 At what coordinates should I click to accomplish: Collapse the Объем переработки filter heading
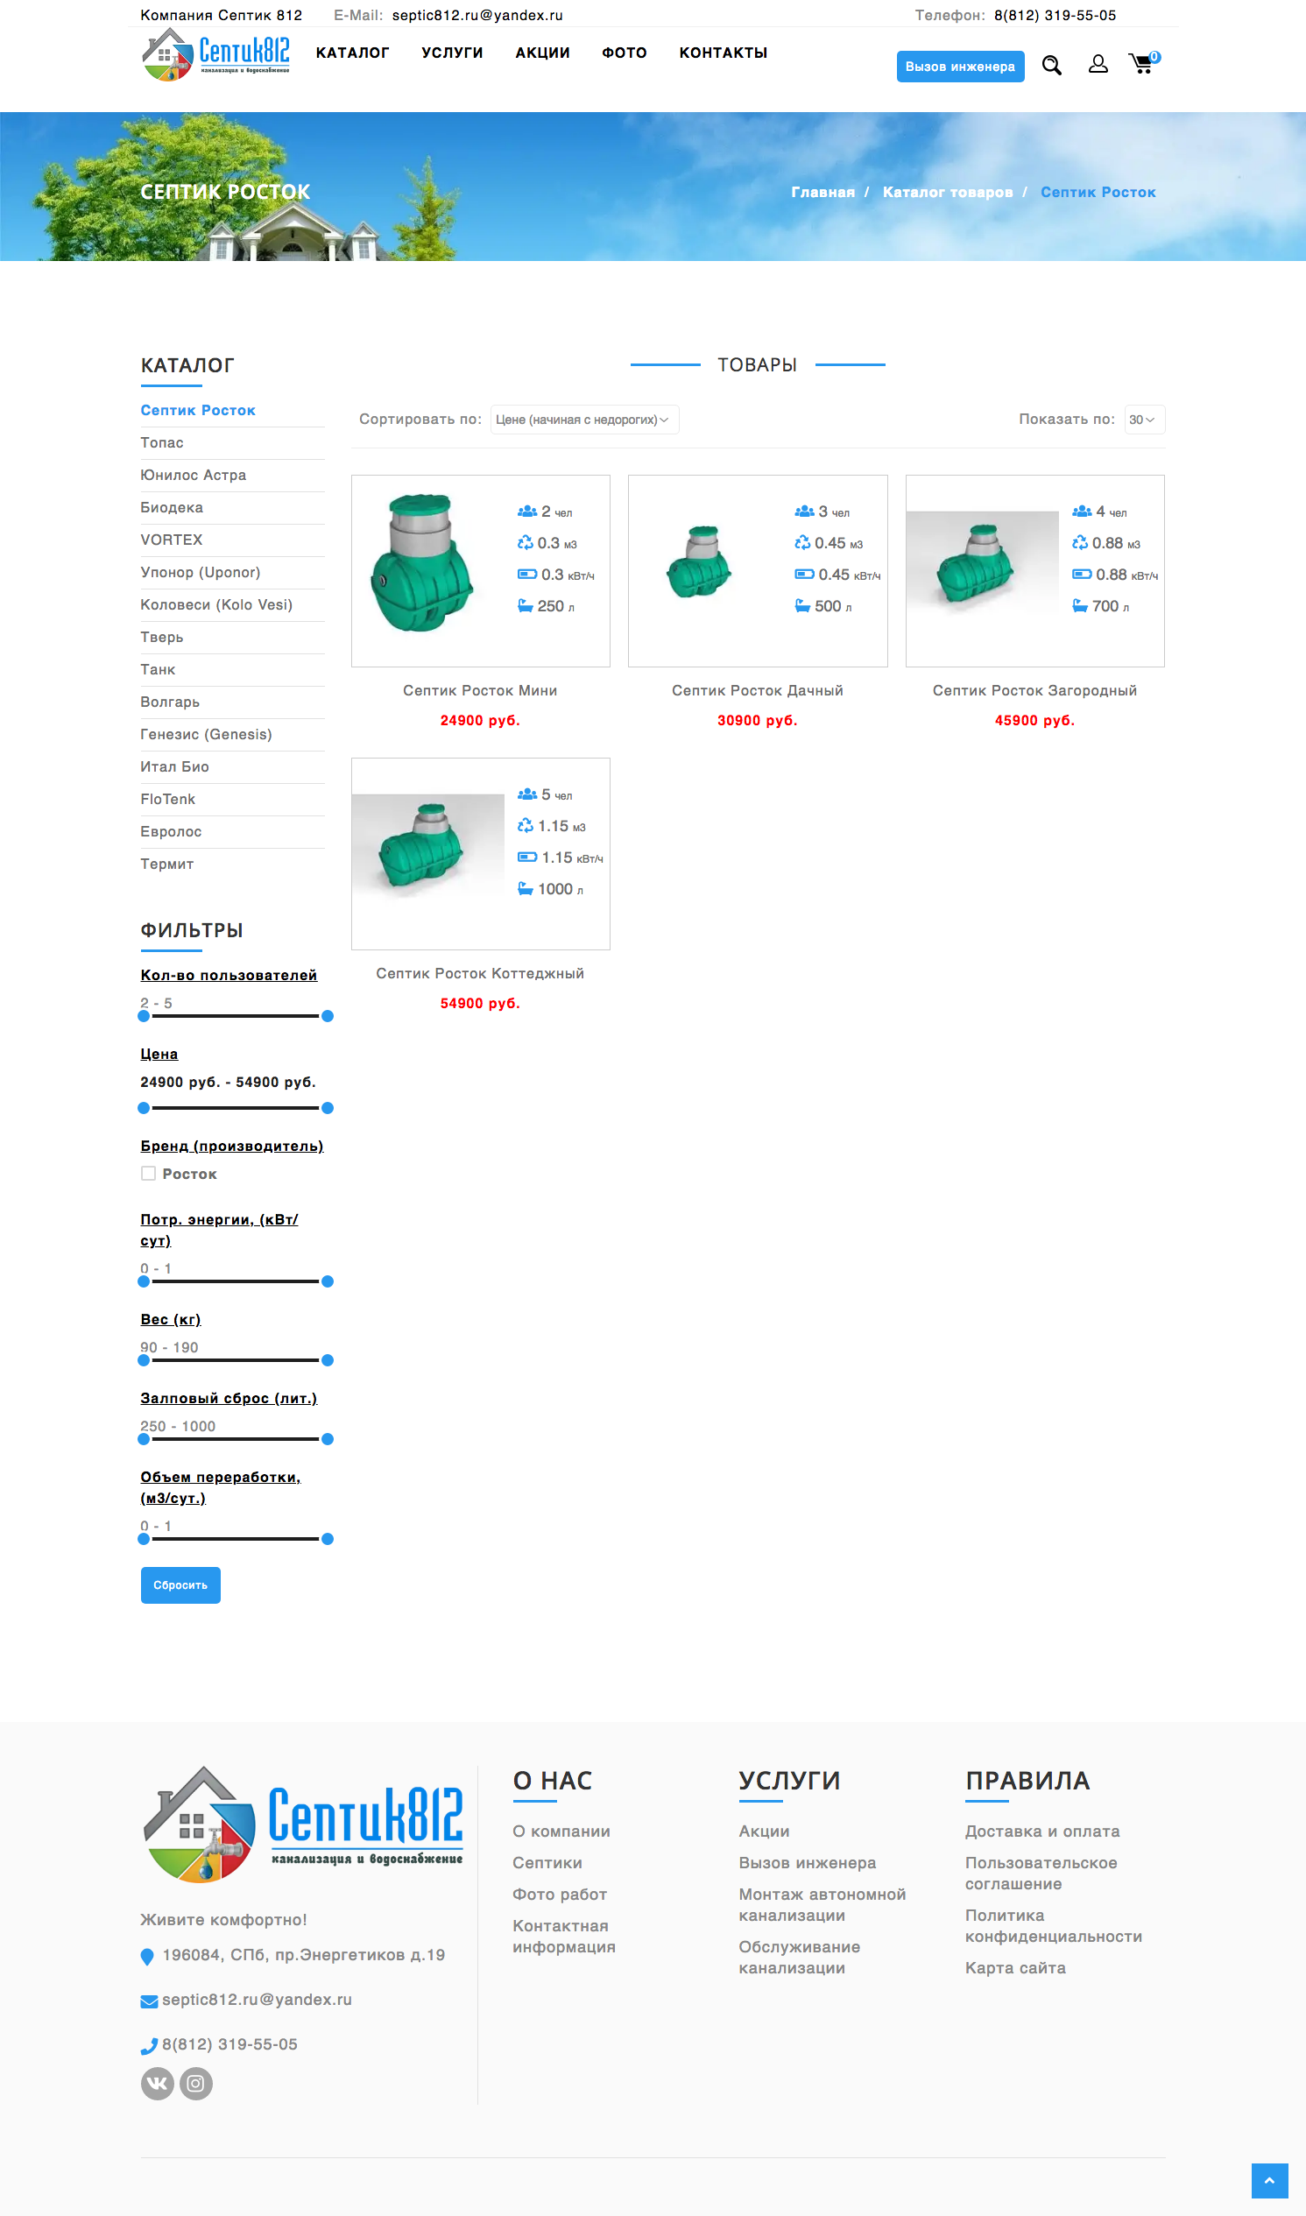pos(221,1487)
